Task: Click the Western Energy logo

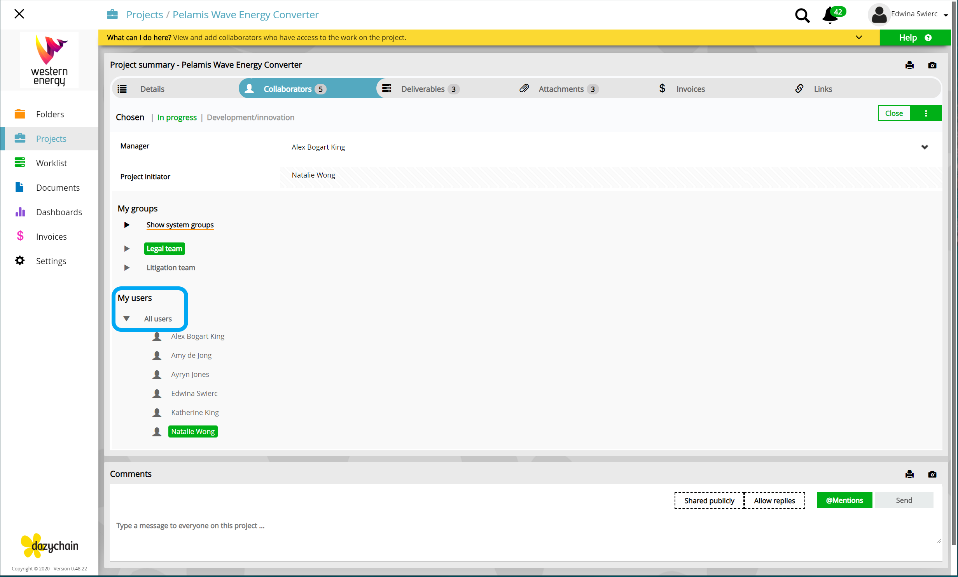Action: (x=49, y=60)
